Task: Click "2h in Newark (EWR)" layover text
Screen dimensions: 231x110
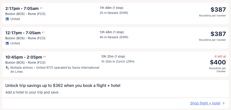Action: tap(114, 13)
